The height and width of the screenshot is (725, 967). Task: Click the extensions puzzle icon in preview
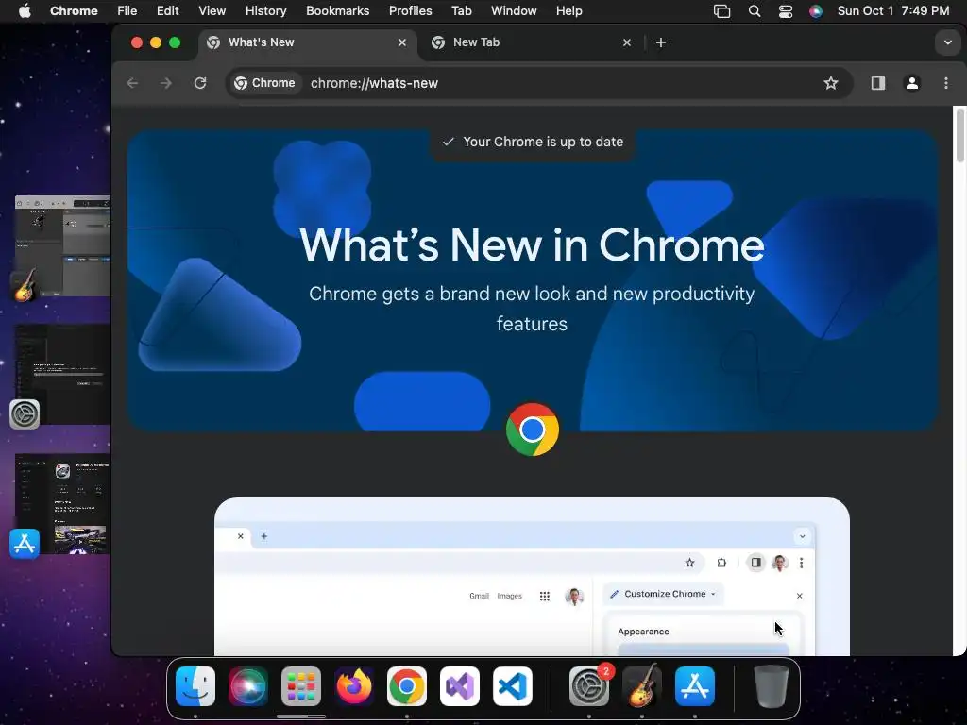tap(721, 563)
